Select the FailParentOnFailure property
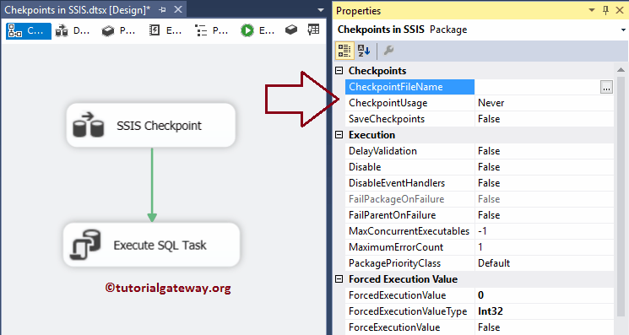 [x=409, y=215]
